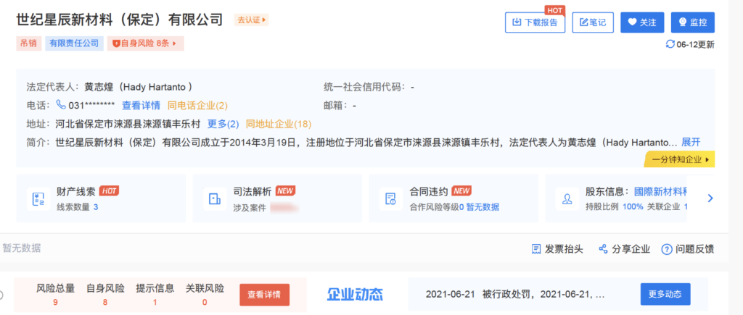Screen dimensions: 743x315
Task: Click 暂无数据 link in 合同违约 card
Action: point(483,206)
